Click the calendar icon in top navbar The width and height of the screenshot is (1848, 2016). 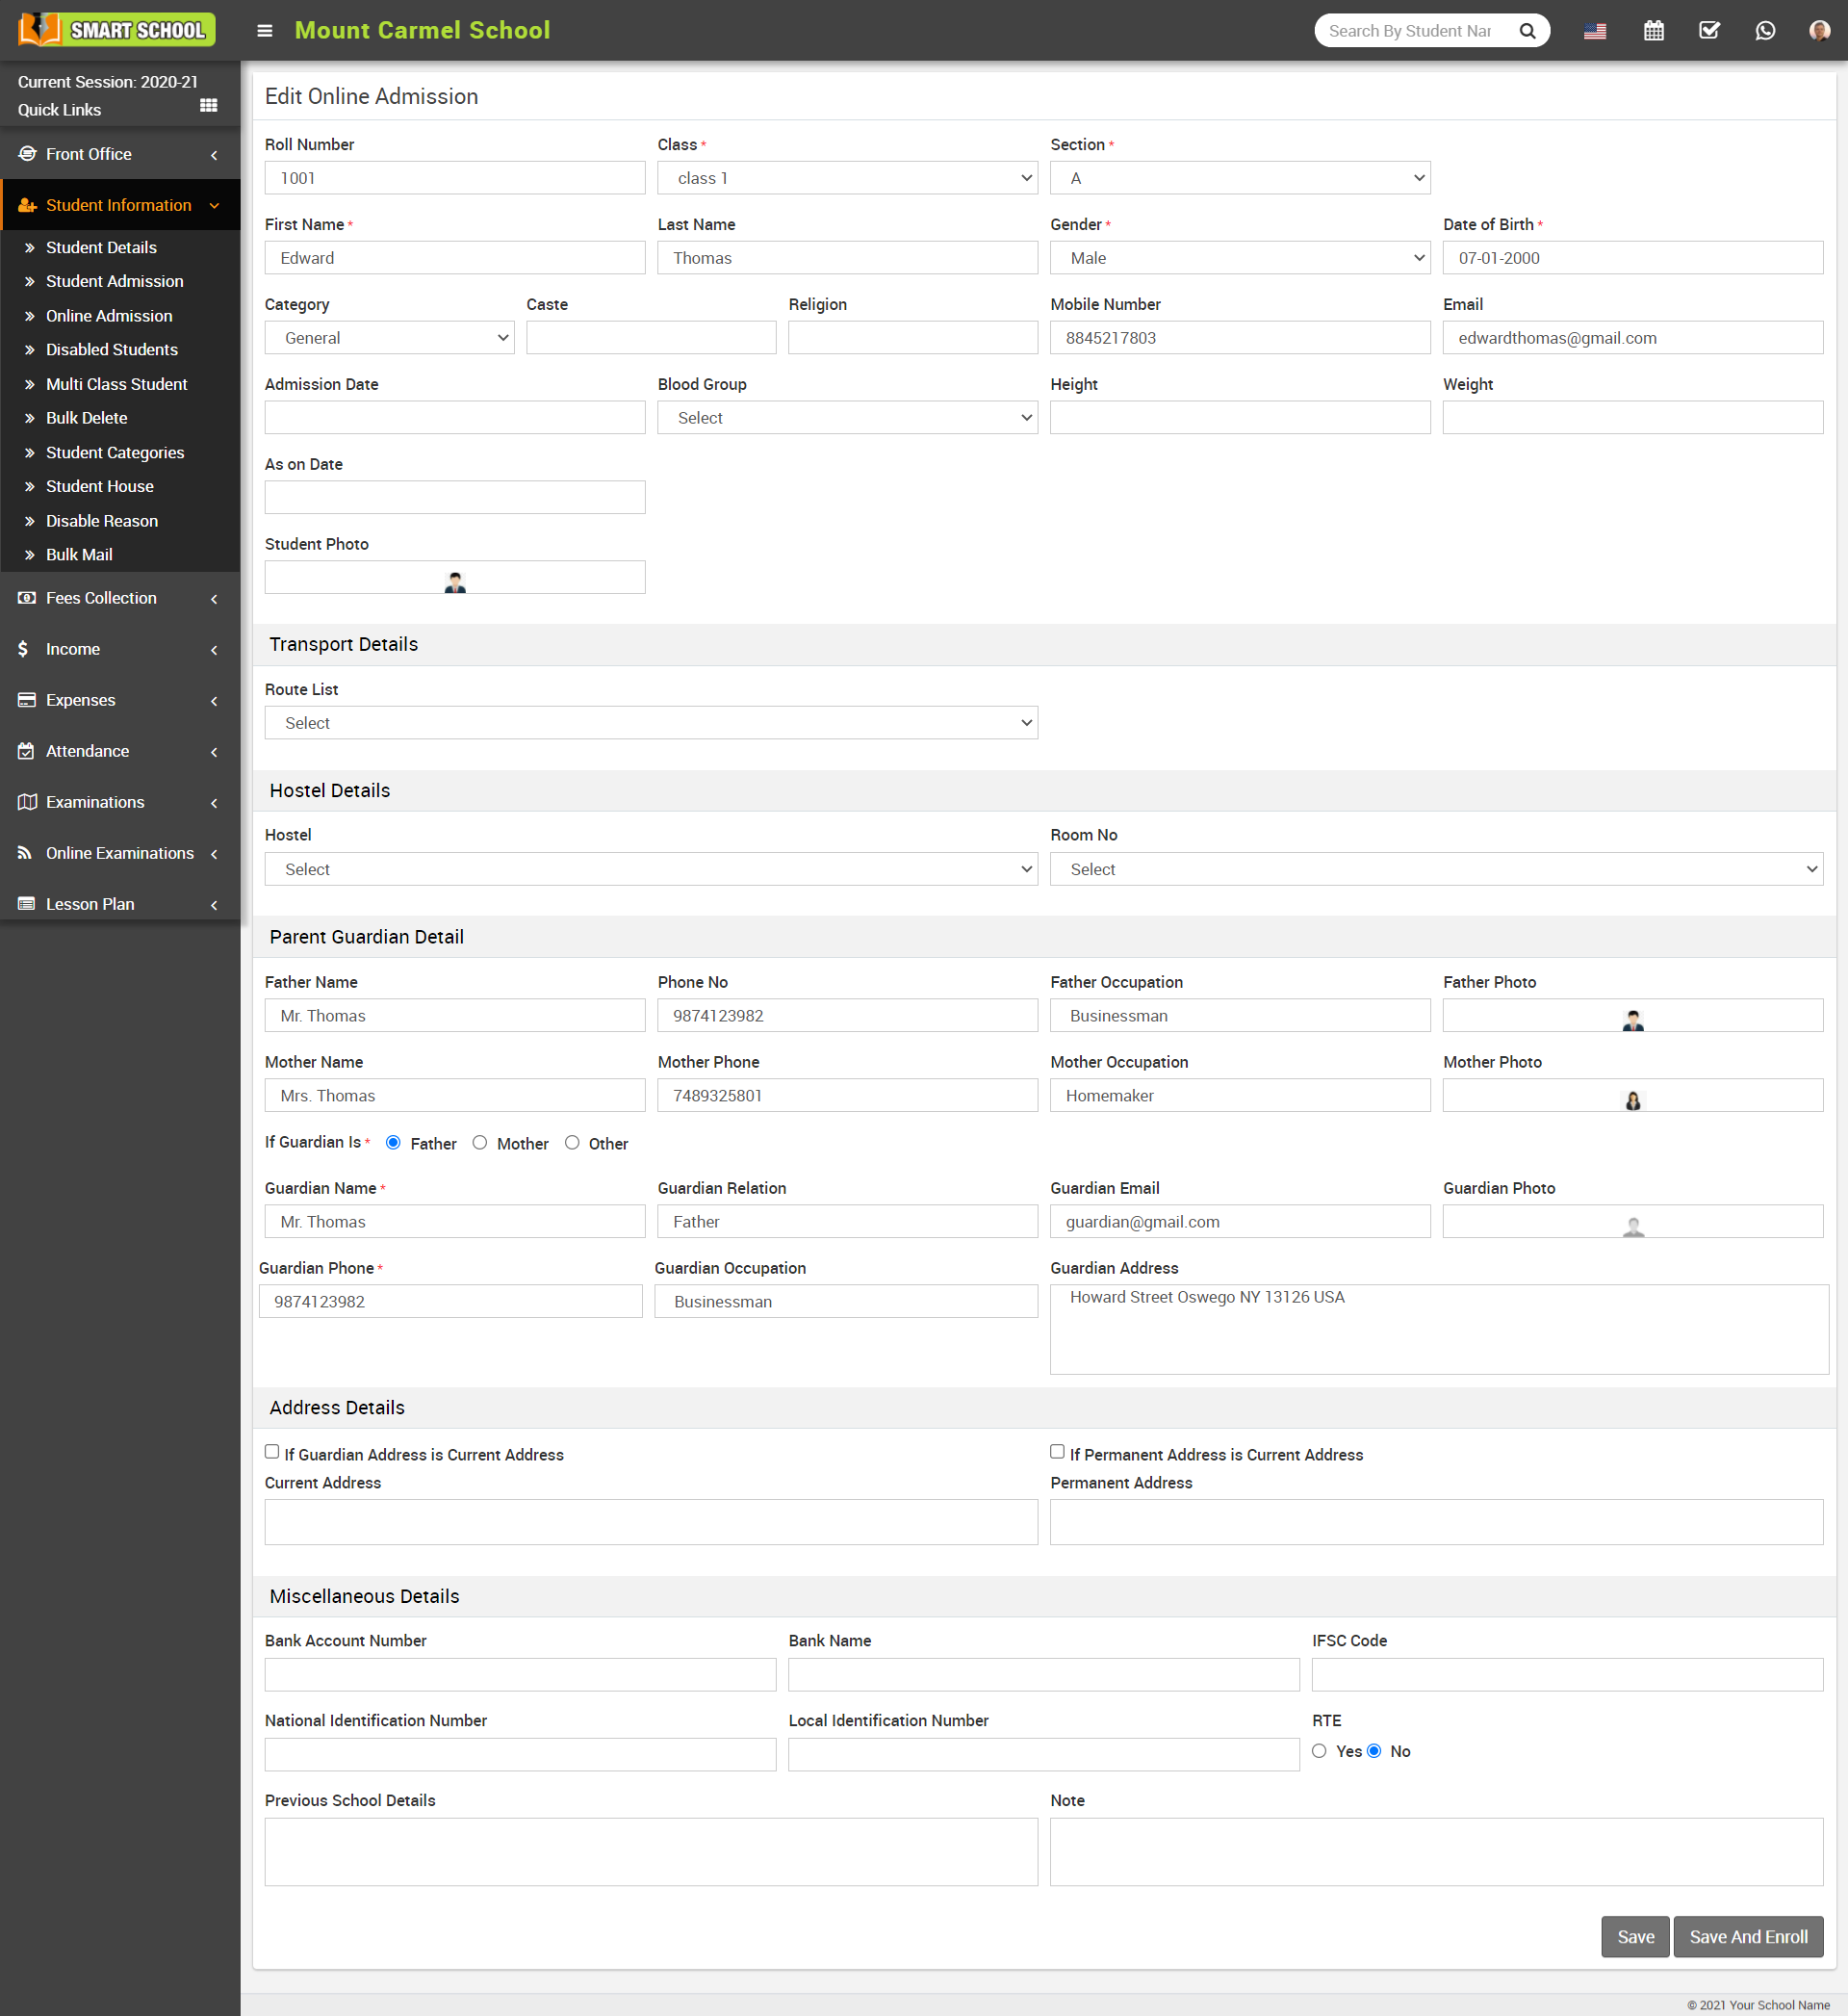pyautogui.click(x=1652, y=30)
